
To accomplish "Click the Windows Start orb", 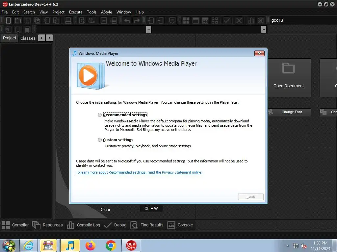I will [9, 245].
